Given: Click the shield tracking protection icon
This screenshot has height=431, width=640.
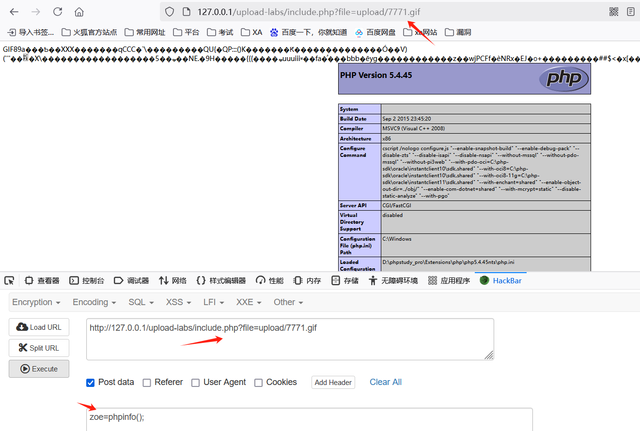Looking at the screenshot, I should click(169, 12).
